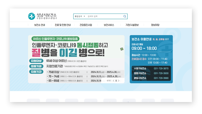Viewport: 202px width, 114px height.
Task: Open the 보건서비스 menu
Action: [x=109, y=25]
